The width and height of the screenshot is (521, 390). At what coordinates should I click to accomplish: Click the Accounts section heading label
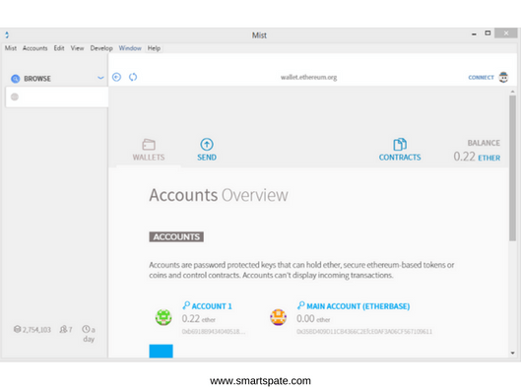pos(176,237)
